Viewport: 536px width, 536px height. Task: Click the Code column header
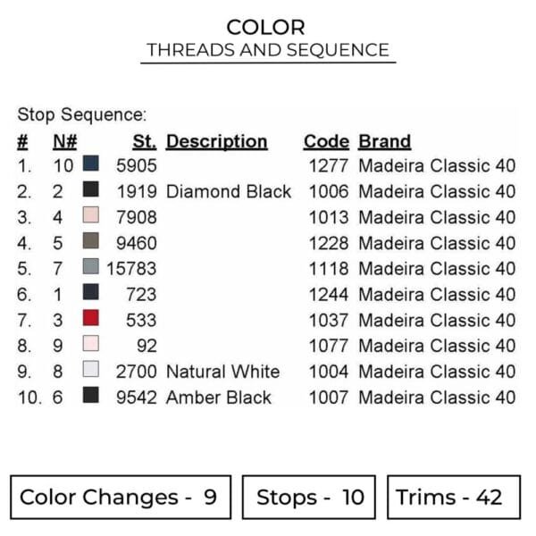pyautogui.click(x=326, y=141)
